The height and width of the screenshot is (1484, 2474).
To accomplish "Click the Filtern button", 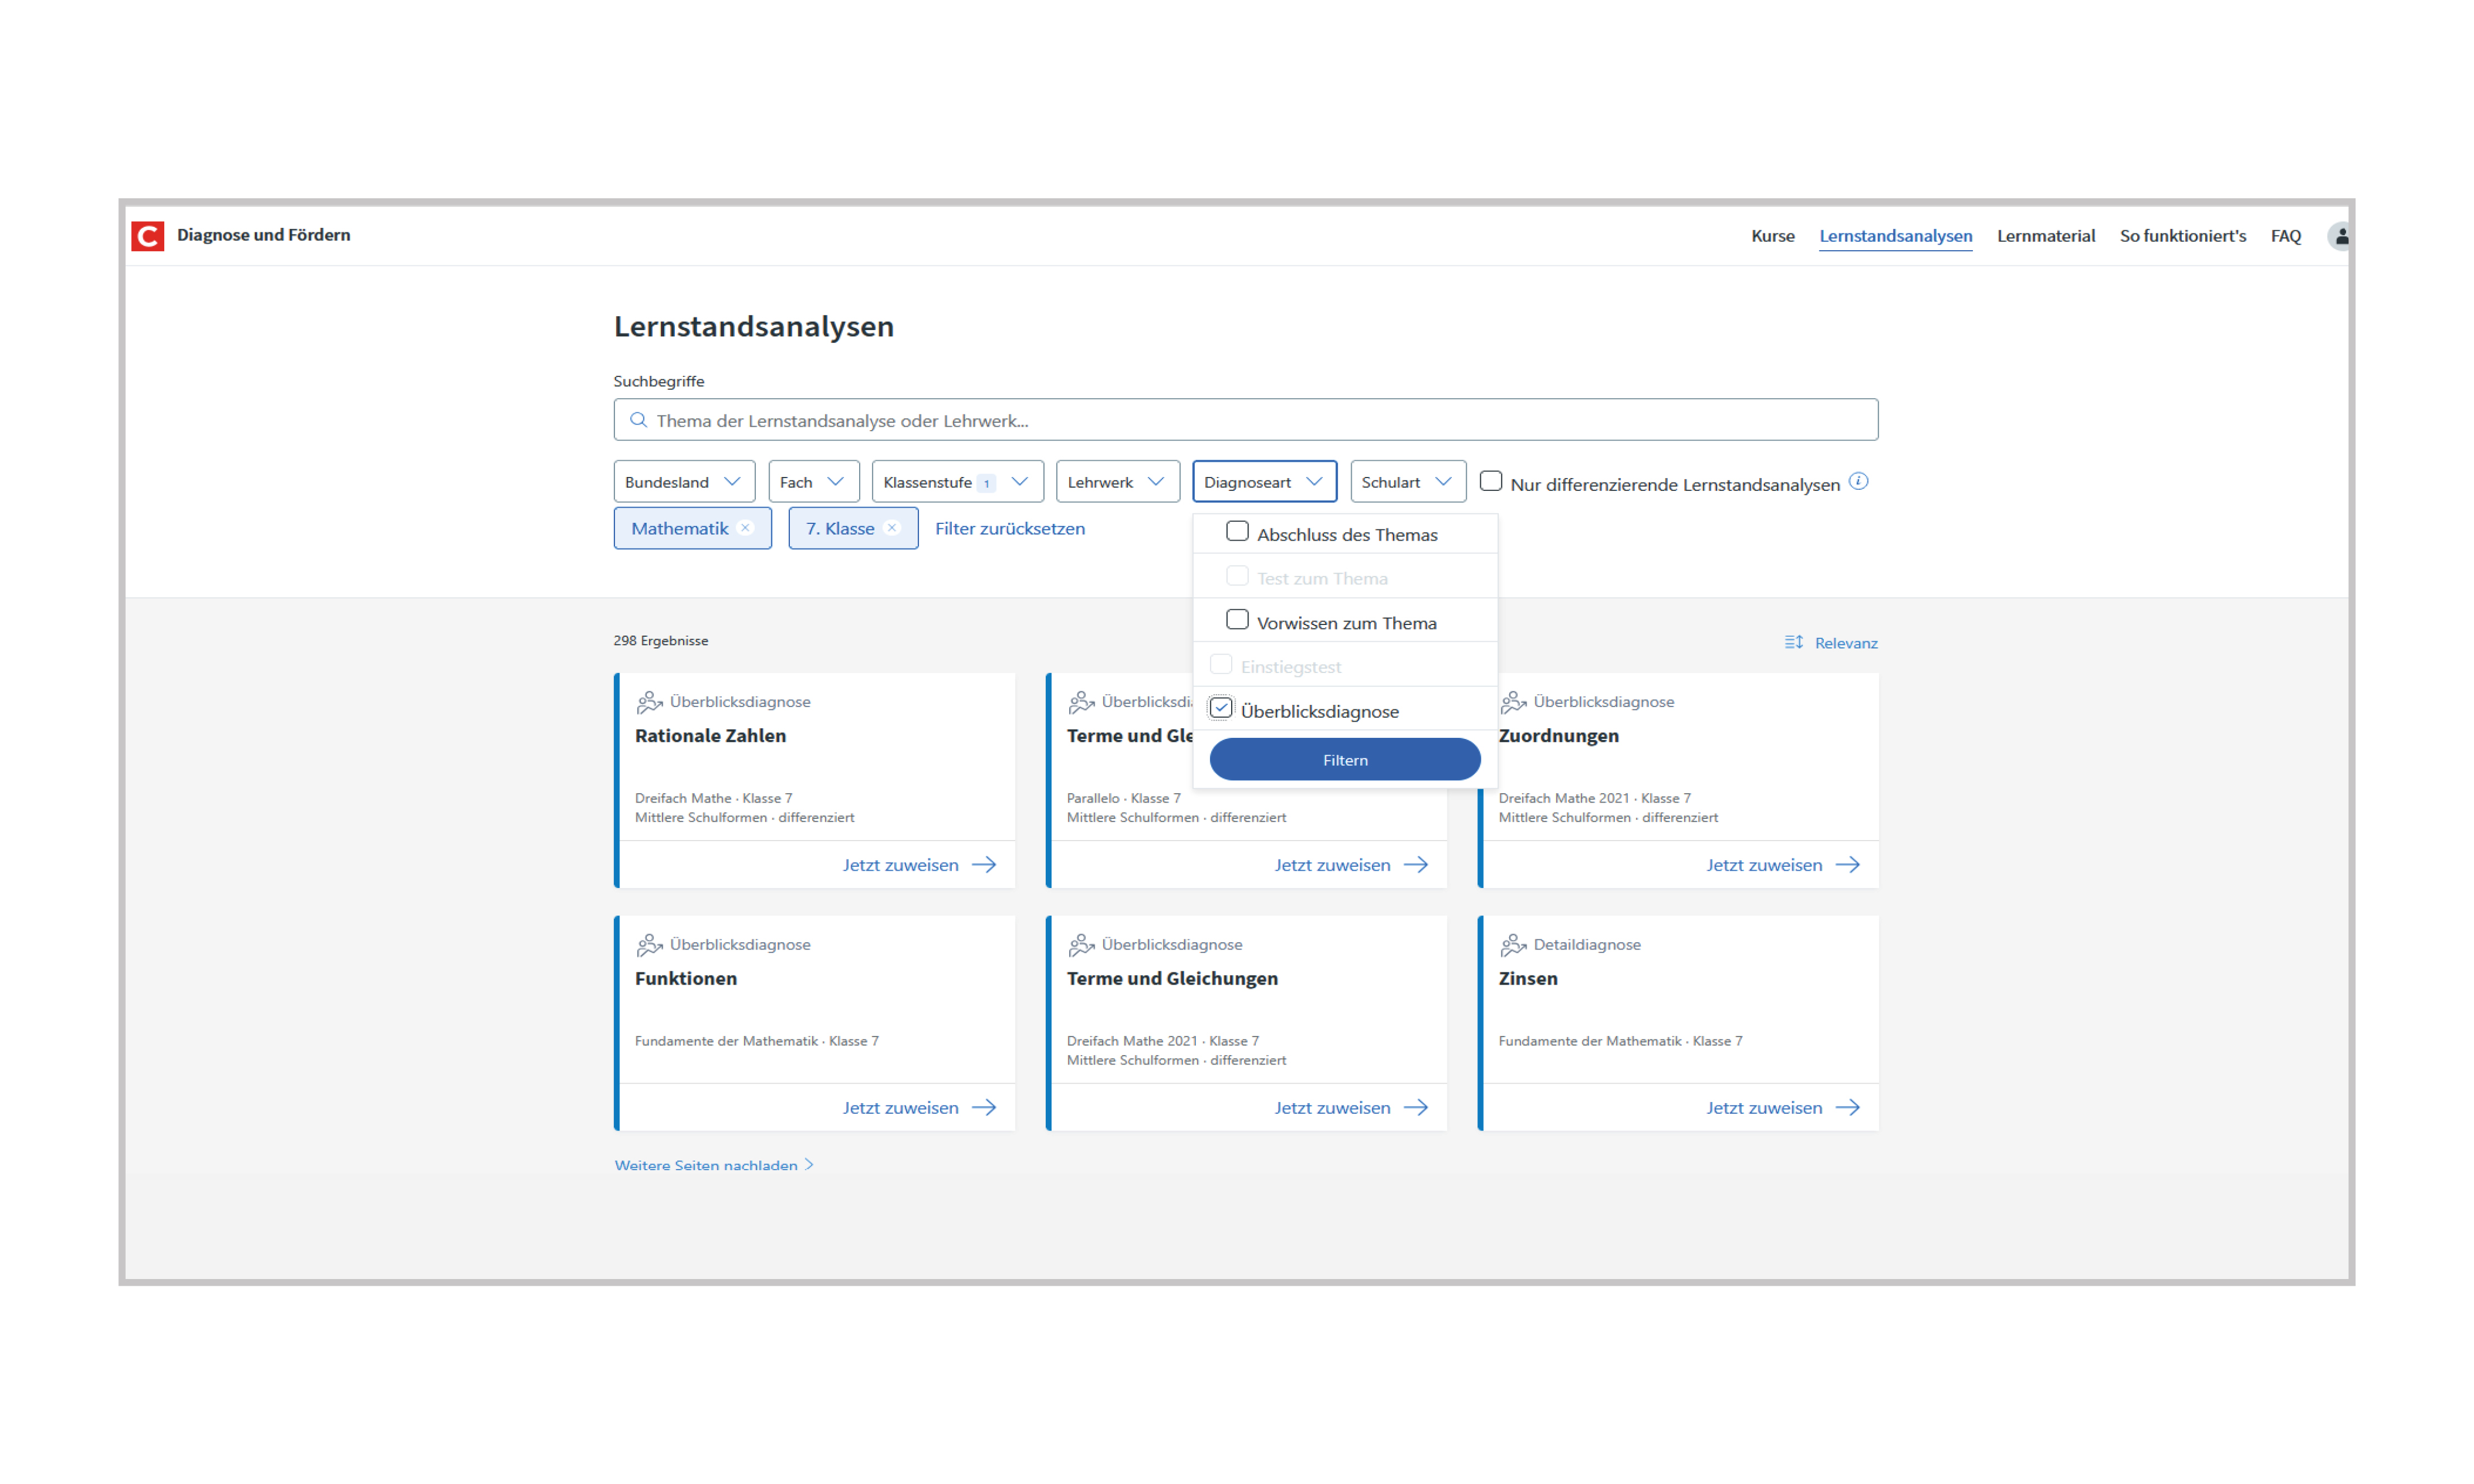I will click(x=1345, y=759).
